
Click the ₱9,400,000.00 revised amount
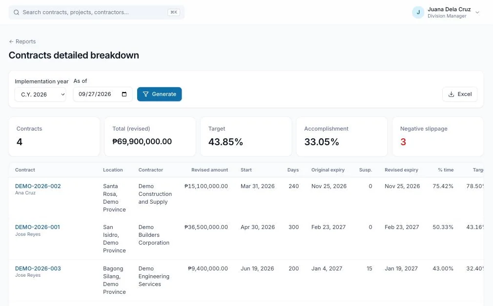208,268
